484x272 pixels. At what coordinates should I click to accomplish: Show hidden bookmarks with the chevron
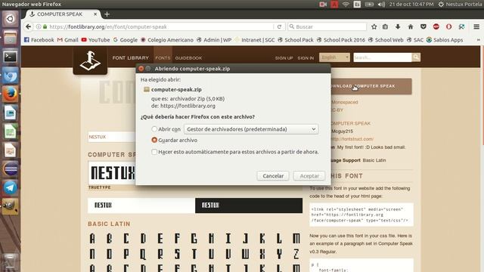point(478,40)
